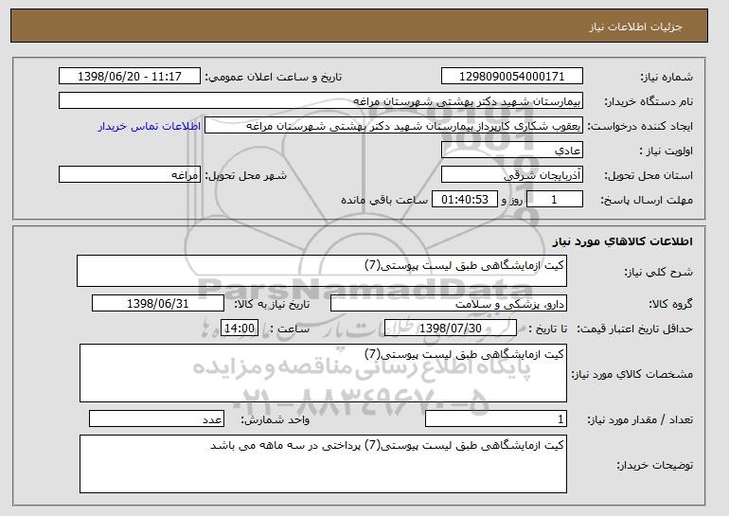
Task: Select the announcement date field 1398/06/20 - 11:17
Action: pyautogui.click(x=130, y=77)
